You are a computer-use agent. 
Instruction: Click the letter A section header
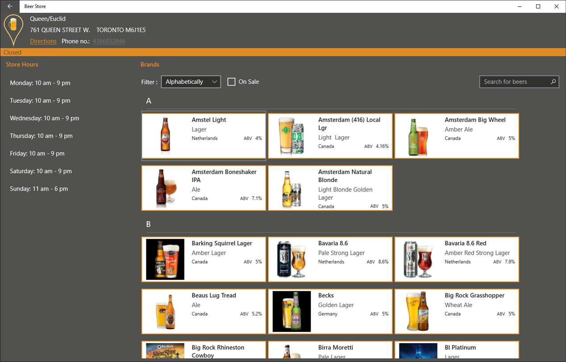tap(149, 101)
